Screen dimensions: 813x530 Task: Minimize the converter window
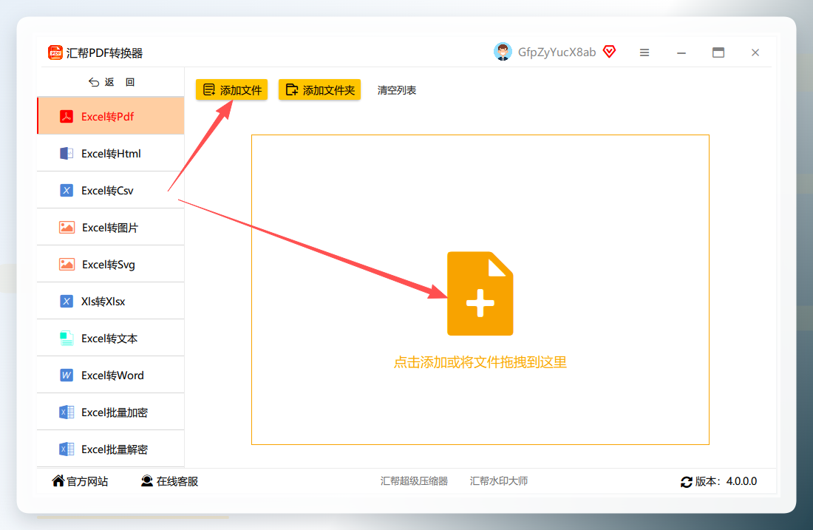(x=681, y=52)
